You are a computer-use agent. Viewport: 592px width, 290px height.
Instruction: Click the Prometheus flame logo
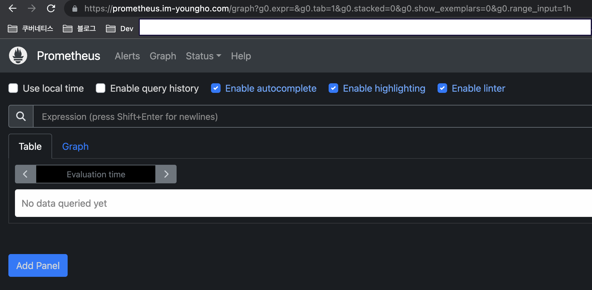(18, 55)
